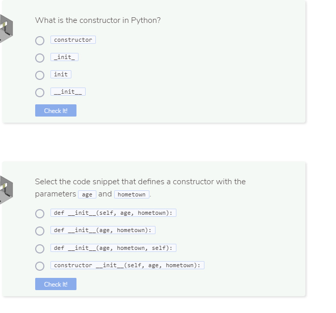The image size is (336, 313).
Task: Select 'def __init__(self, age, hometown):' option
Action: pos(40,214)
